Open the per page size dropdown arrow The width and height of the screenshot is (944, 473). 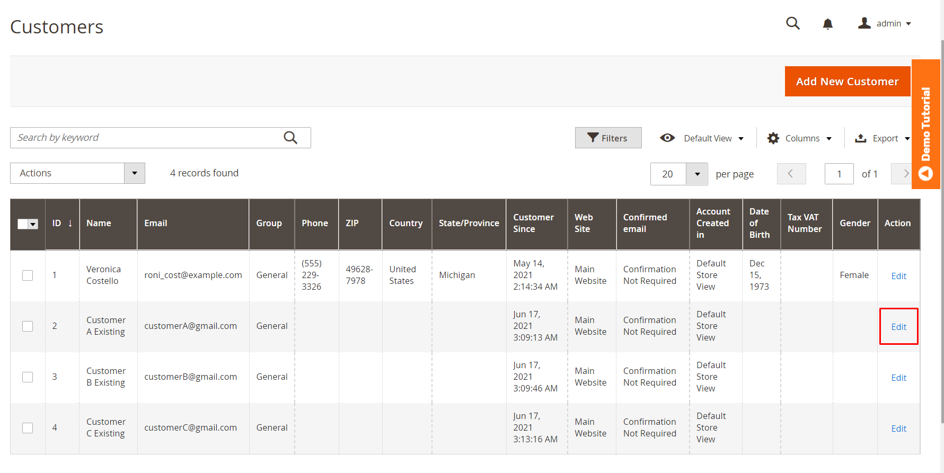point(697,174)
